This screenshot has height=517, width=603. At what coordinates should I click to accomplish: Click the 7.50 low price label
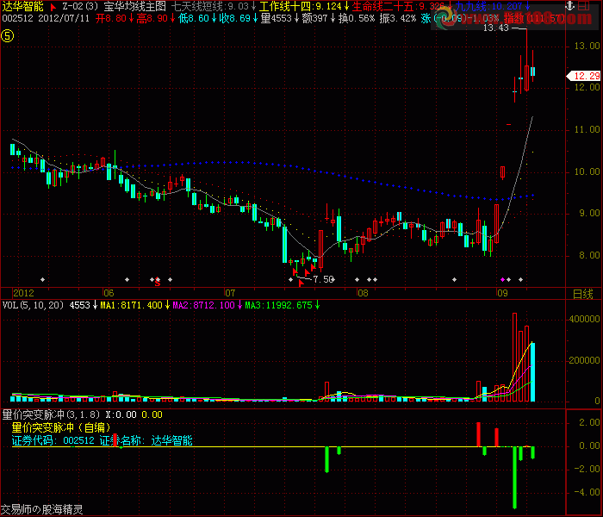pyautogui.click(x=323, y=280)
